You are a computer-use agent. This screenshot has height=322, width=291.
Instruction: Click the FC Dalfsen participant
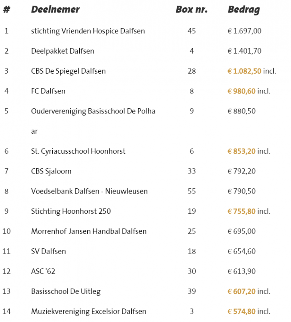coord(48,91)
